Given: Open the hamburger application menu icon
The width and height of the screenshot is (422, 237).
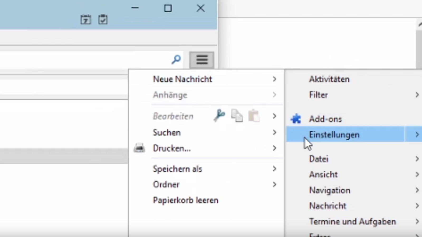Looking at the screenshot, I should (x=202, y=60).
